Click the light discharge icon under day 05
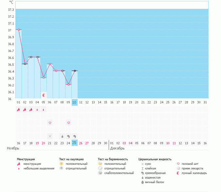 click(x=44, y=110)
